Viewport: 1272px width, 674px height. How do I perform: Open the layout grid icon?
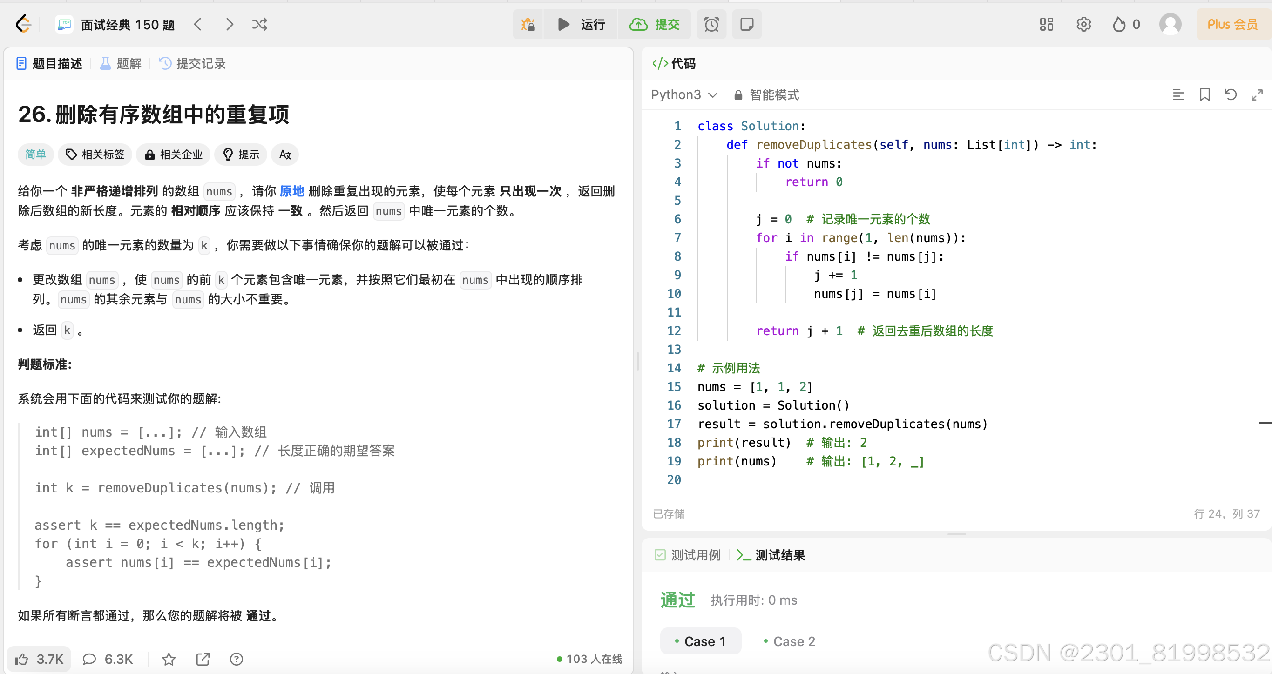pyautogui.click(x=1046, y=24)
